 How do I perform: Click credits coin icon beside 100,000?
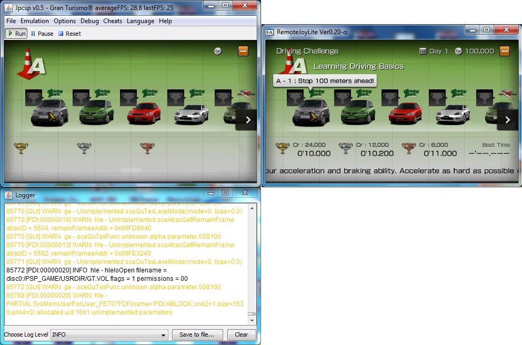coord(458,51)
